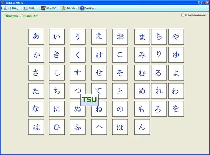This screenshot has height=155, width=210.
Task: Click the blue question mark help icon
Action: tap(82, 8)
